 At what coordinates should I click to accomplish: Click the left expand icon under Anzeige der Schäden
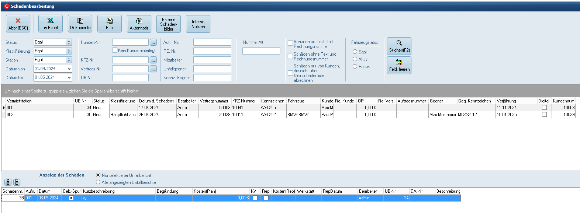(x=8, y=182)
